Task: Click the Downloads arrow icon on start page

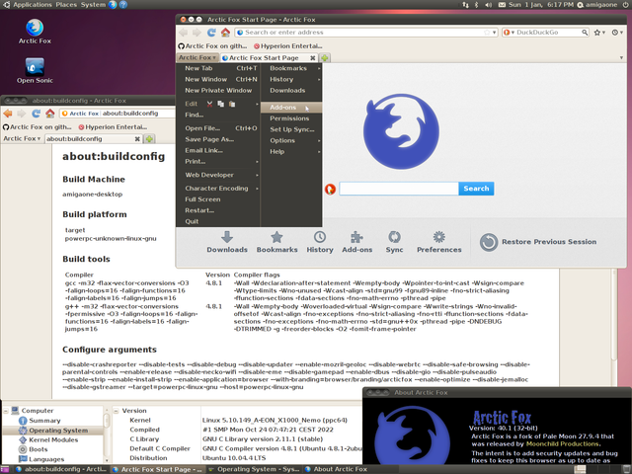Action: click(227, 237)
